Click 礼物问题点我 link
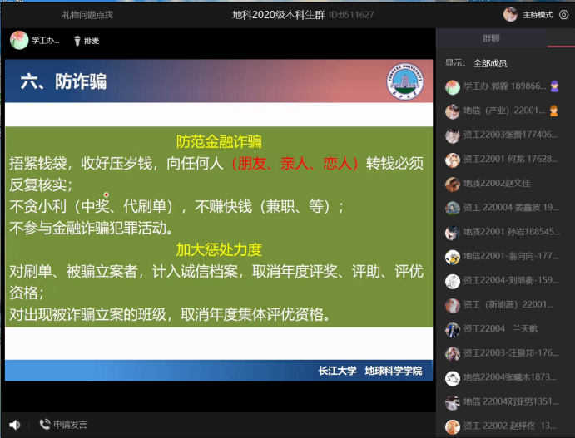This screenshot has width=575, height=438. point(87,15)
